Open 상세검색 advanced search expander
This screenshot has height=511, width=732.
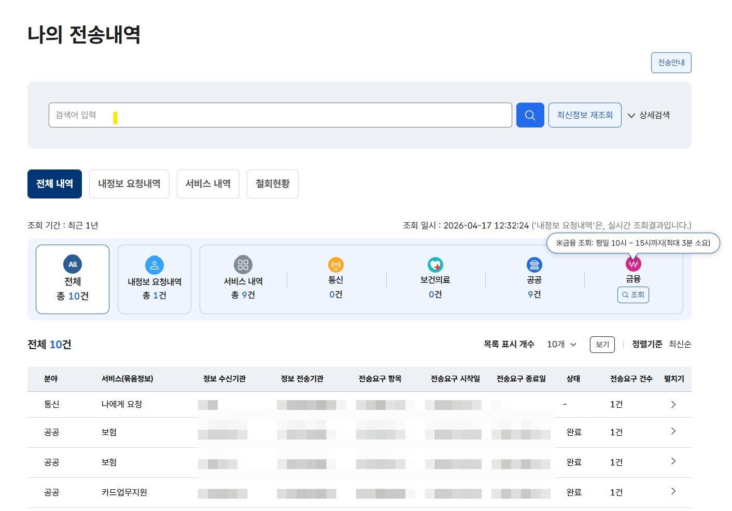pyautogui.click(x=649, y=115)
